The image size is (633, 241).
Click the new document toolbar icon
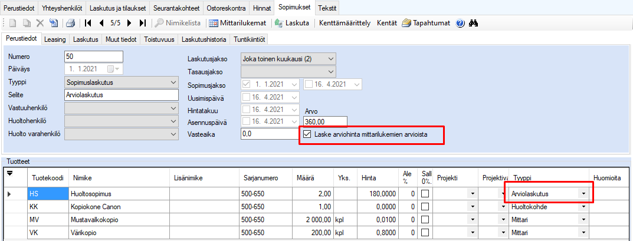click(13, 23)
